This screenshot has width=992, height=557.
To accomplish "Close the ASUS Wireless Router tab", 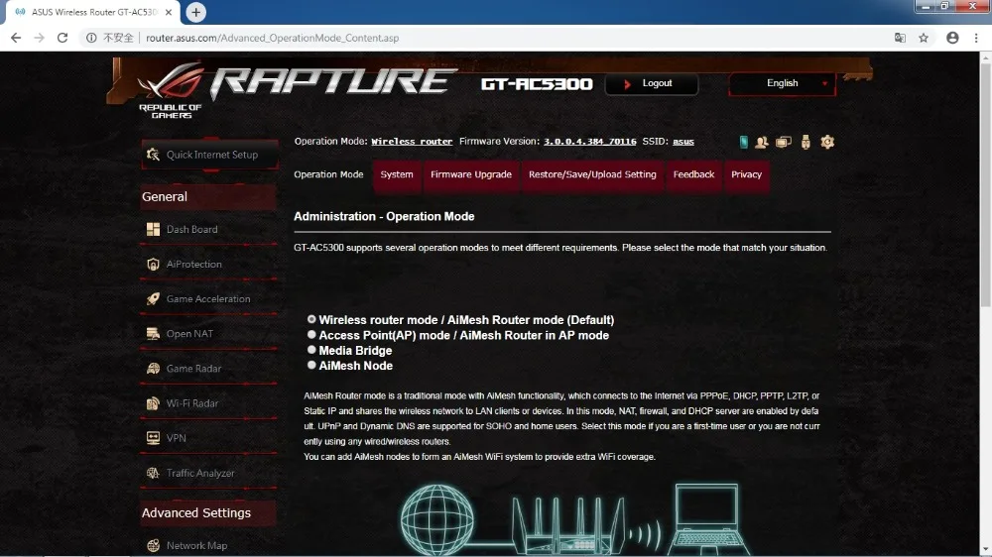I will [169, 12].
